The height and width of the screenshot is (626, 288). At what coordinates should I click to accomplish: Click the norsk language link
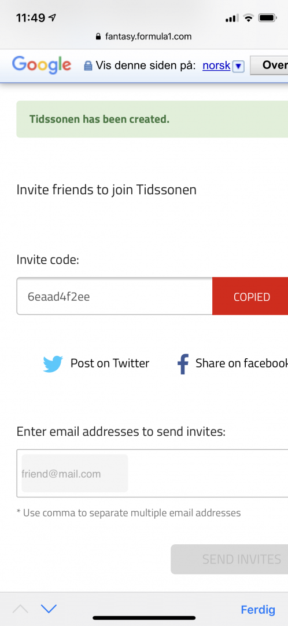(216, 65)
